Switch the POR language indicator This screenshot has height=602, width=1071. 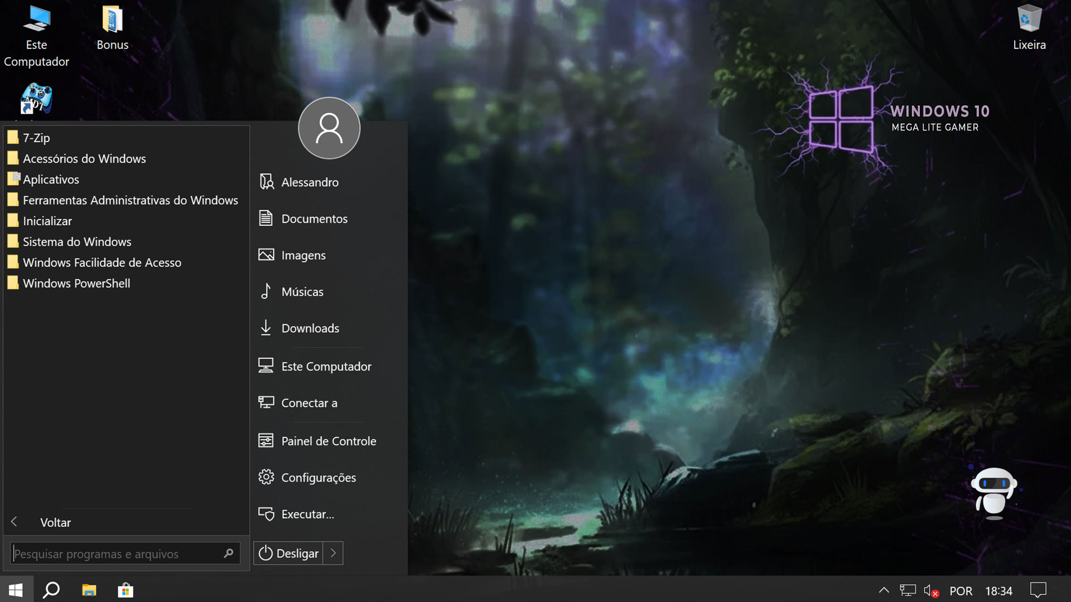click(x=961, y=591)
